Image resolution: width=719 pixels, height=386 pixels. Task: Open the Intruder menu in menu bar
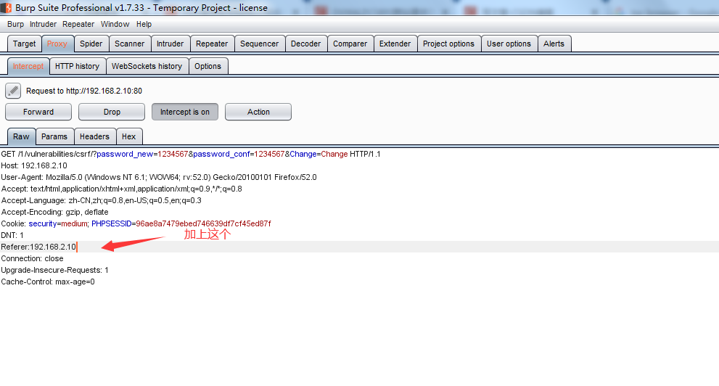tap(43, 24)
